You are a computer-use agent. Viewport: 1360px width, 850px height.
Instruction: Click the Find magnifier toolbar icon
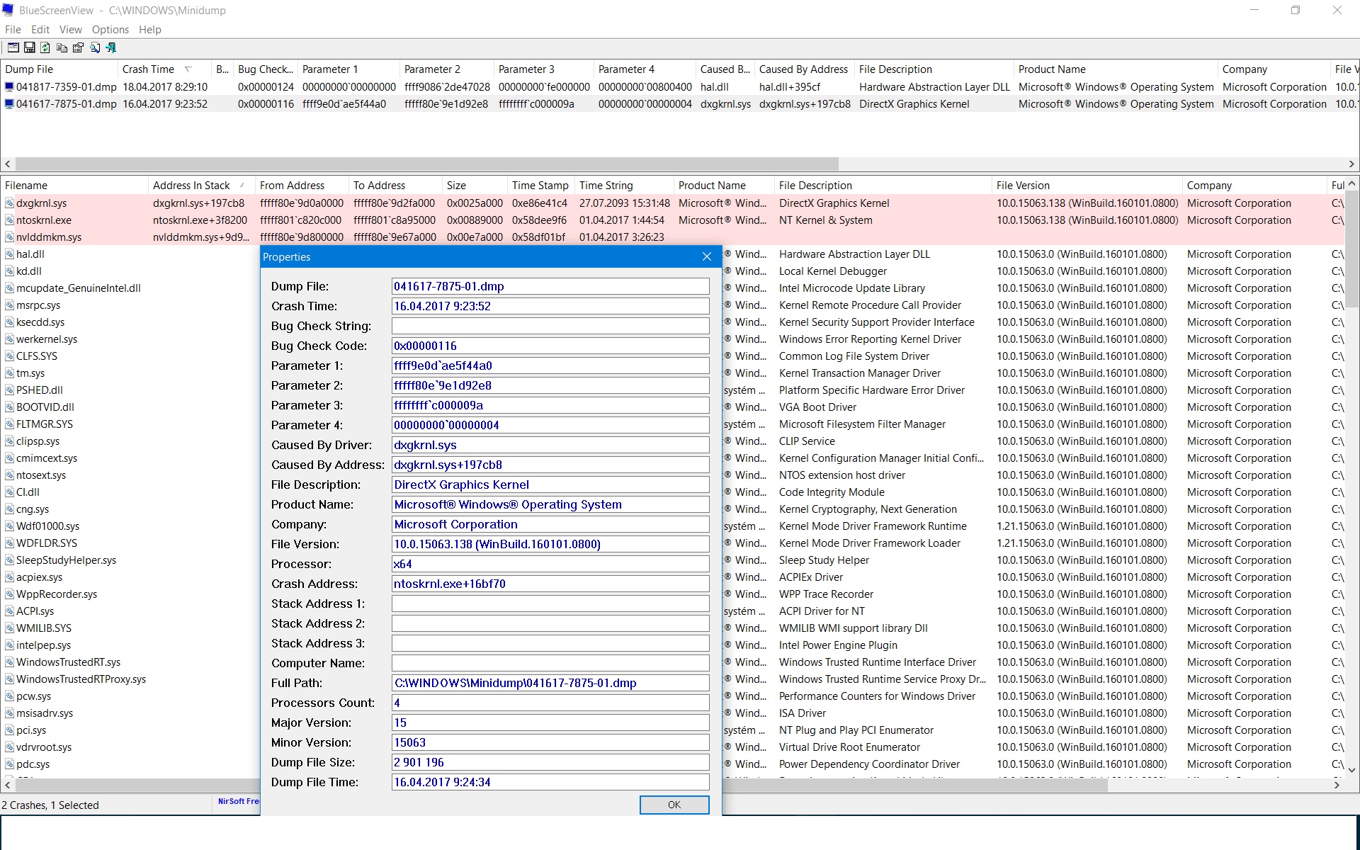pyautogui.click(x=94, y=47)
